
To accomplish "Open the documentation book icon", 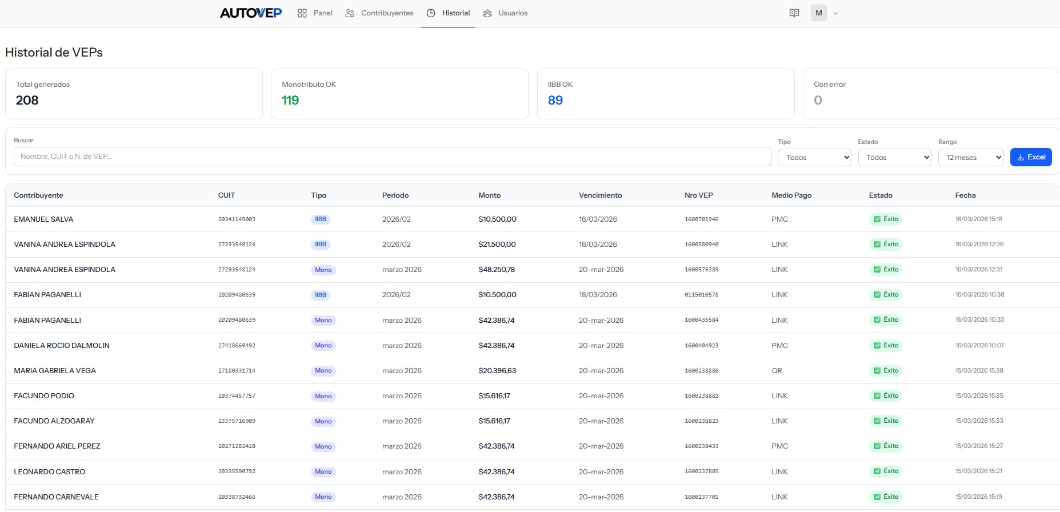I will tap(794, 13).
